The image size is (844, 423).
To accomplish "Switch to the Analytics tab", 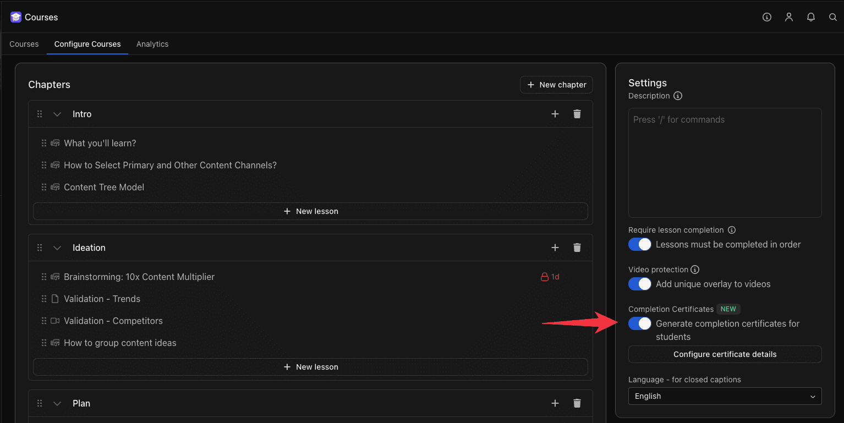I will pos(152,44).
